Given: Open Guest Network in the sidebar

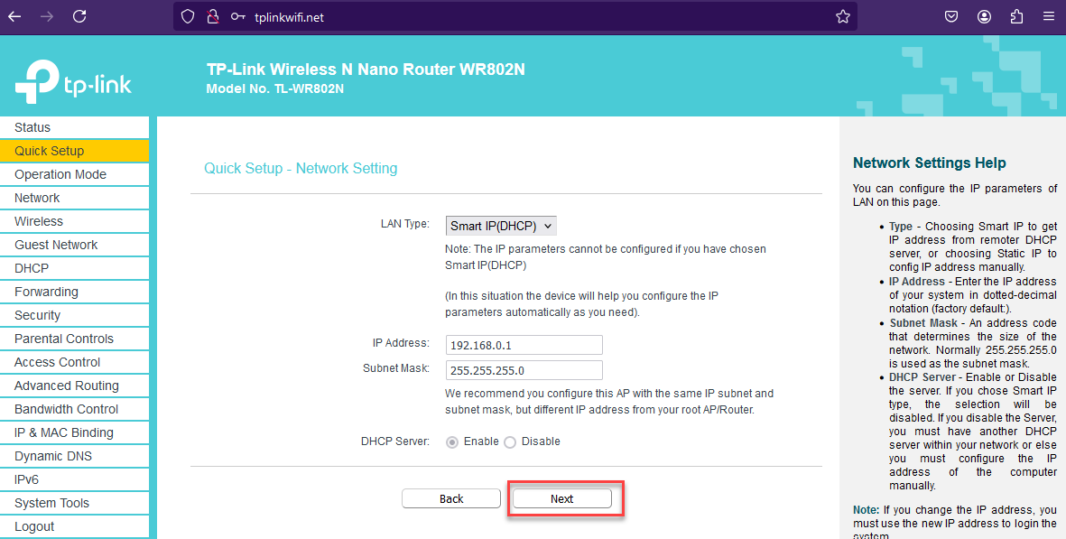Looking at the screenshot, I should pyautogui.click(x=74, y=245).
